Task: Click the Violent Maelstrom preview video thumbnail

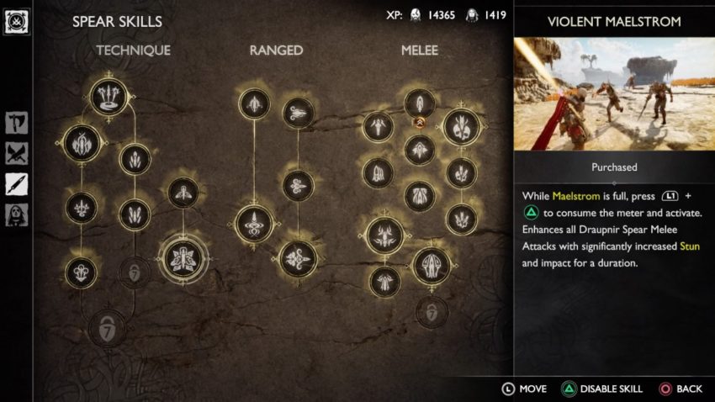Action: (614, 94)
